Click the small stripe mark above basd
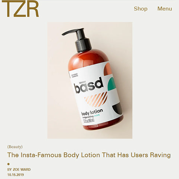The width and height of the screenshot is (179, 179). (x=82, y=82)
